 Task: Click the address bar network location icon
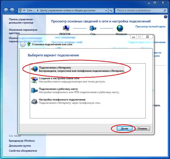pos(20,11)
